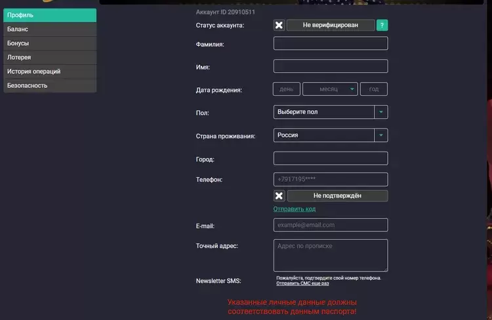
Task: Click the day (день) birth date field
Action: pyautogui.click(x=286, y=89)
